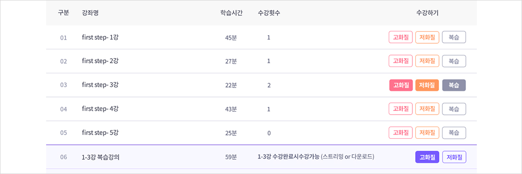
Task: Play first step- 2강 in 고화질
Action: (x=401, y=61)
